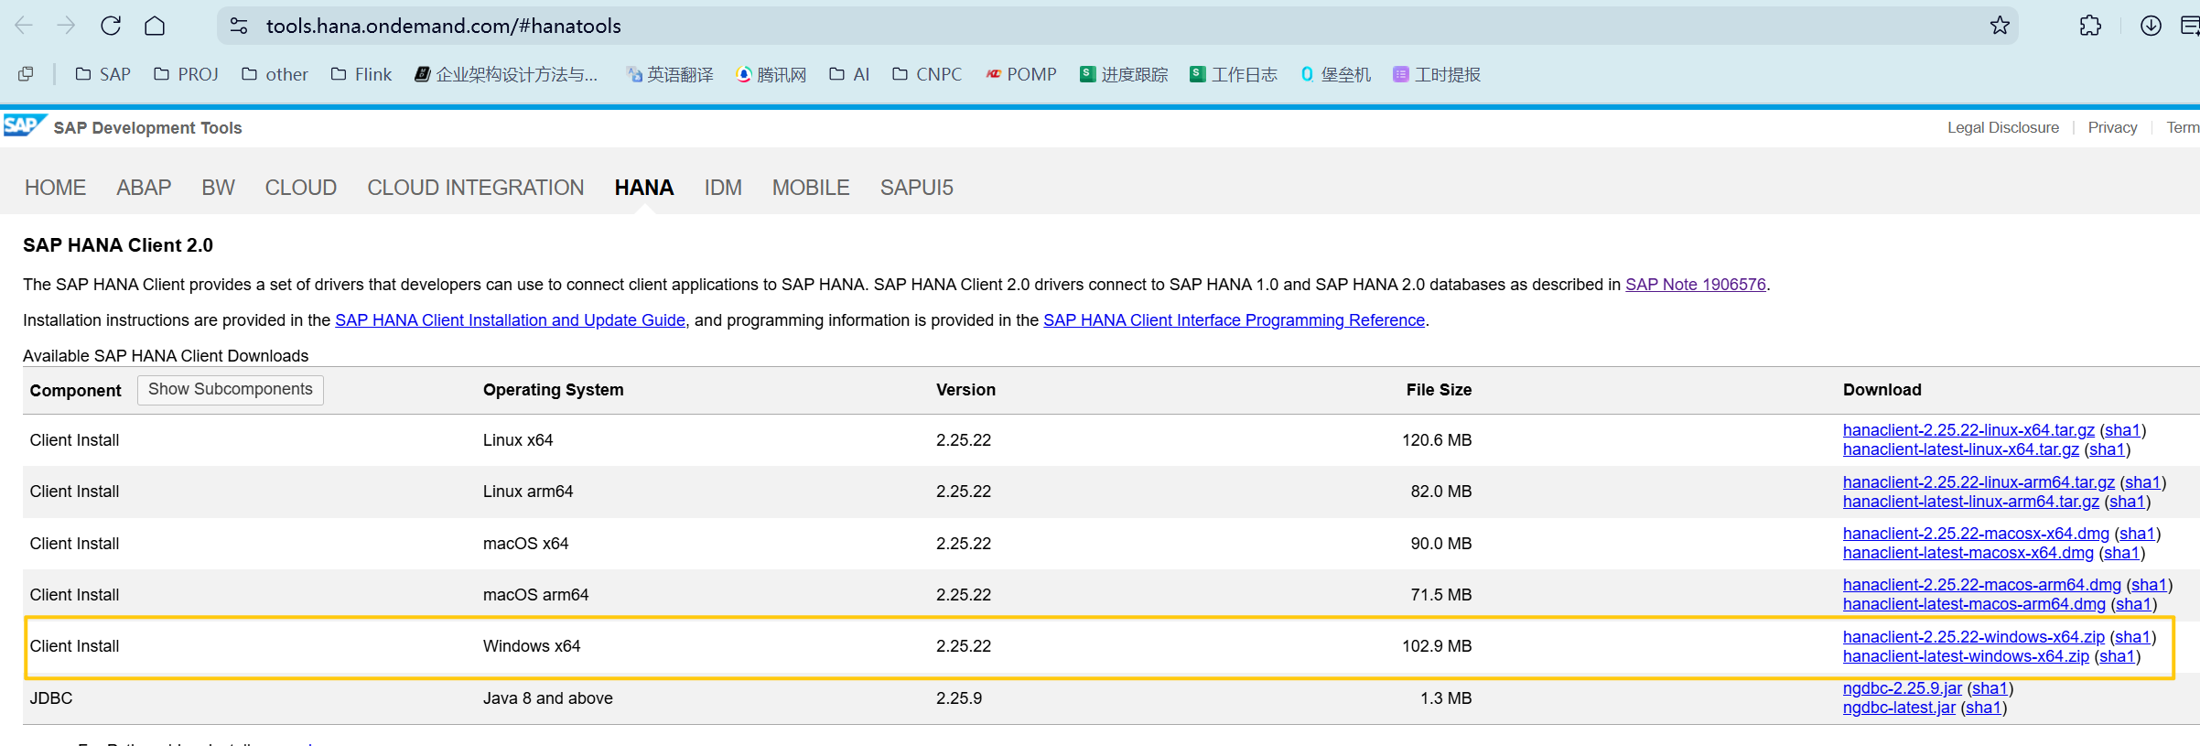Image resolution: width=2200 pixels, height=746 pixels.
Task: Switch to the CLOUD tab
Action: coord(301,188)
